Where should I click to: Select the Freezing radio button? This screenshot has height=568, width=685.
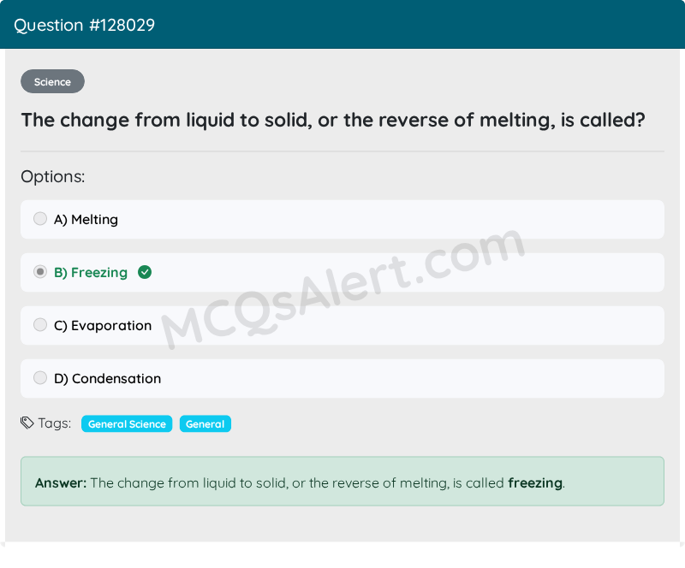tap(40, 272)
